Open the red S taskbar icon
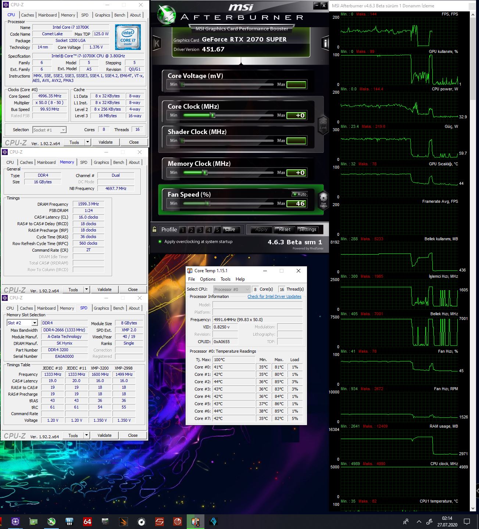 point(159,521)
